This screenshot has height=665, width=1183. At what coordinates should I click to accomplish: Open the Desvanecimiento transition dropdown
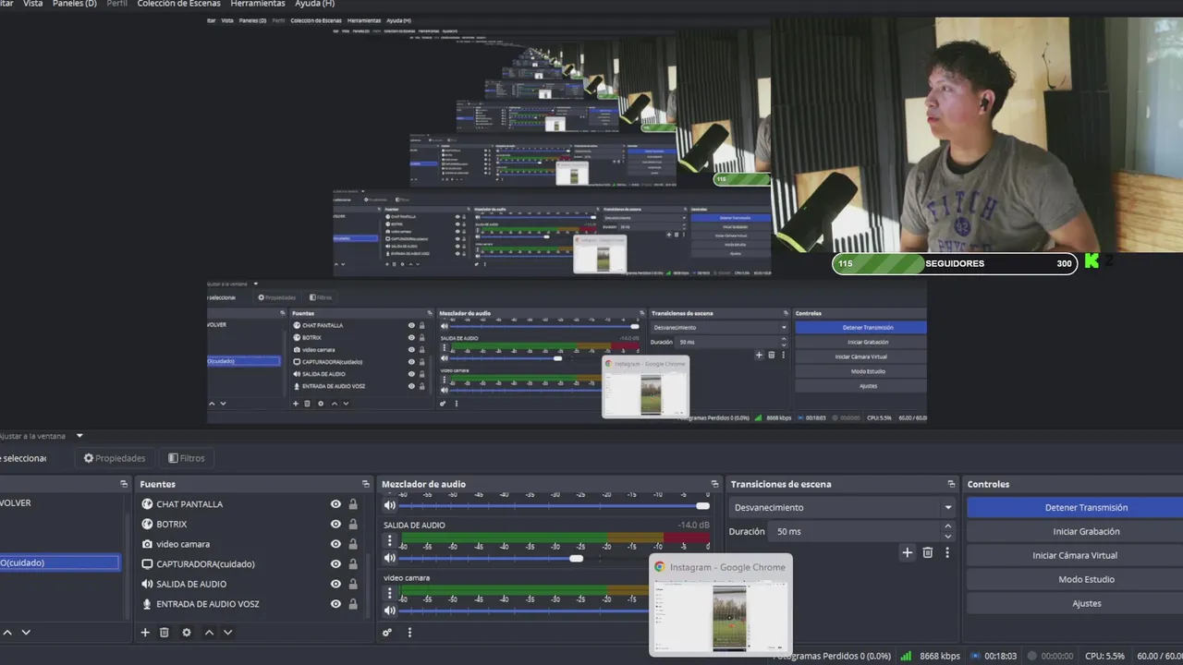(842, 507)
